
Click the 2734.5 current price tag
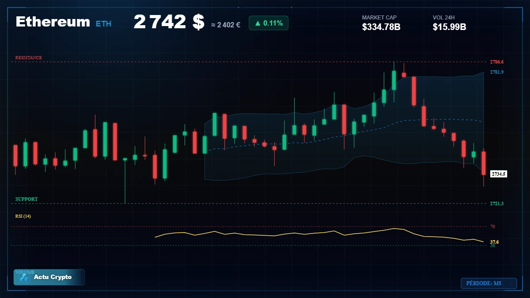coord(499,174)
